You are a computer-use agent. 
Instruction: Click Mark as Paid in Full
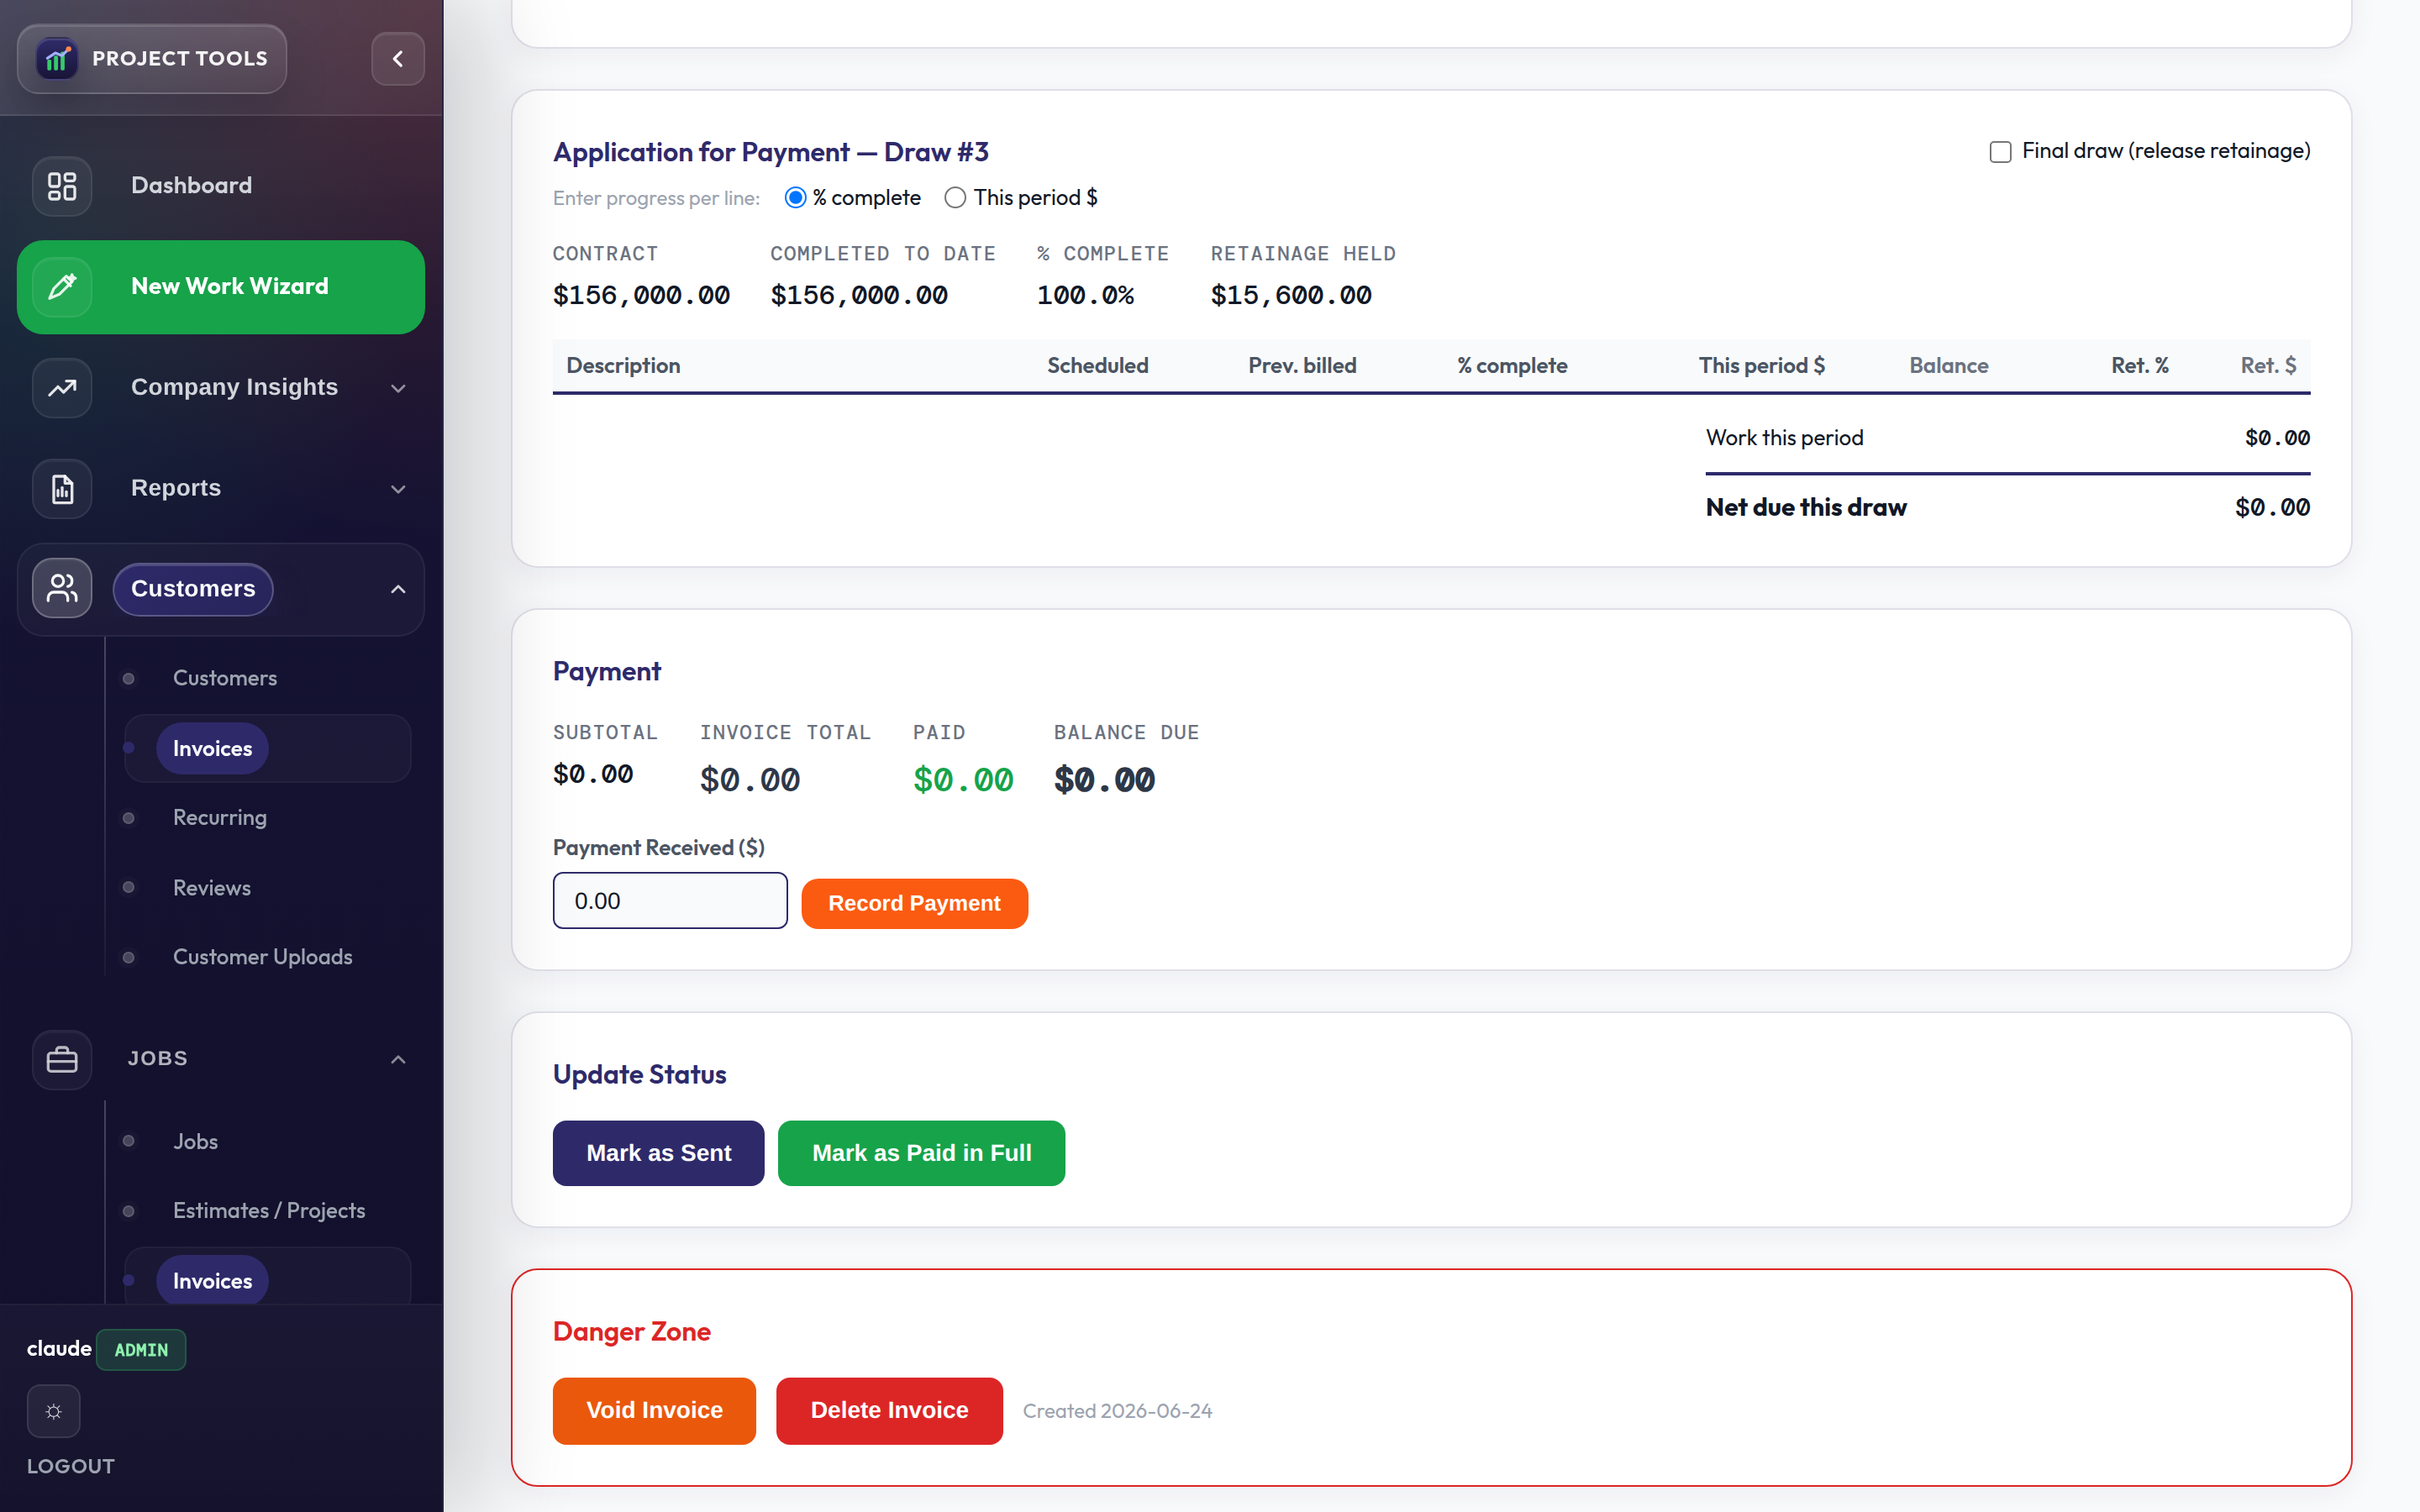tap(921, 1153)
